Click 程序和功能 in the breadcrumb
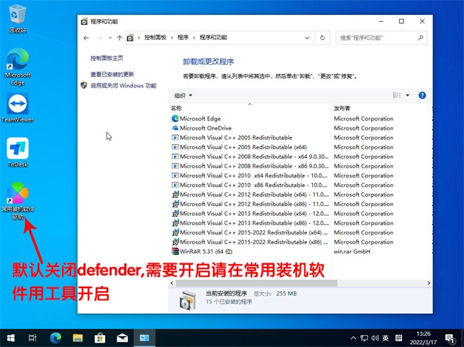The width and height of the screenshot is (464, 347). (x=213, y=38)
